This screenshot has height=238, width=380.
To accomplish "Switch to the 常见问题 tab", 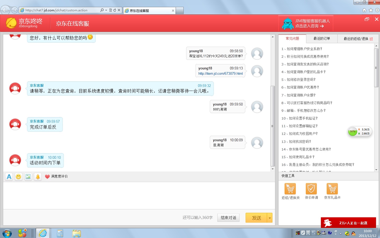I will [x=292, y=38].
